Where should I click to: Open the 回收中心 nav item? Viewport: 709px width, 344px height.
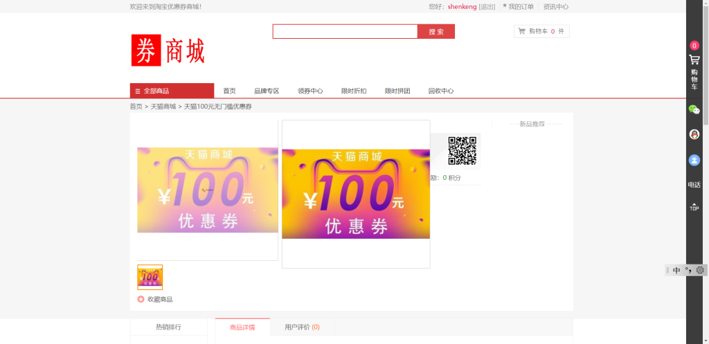441,91
